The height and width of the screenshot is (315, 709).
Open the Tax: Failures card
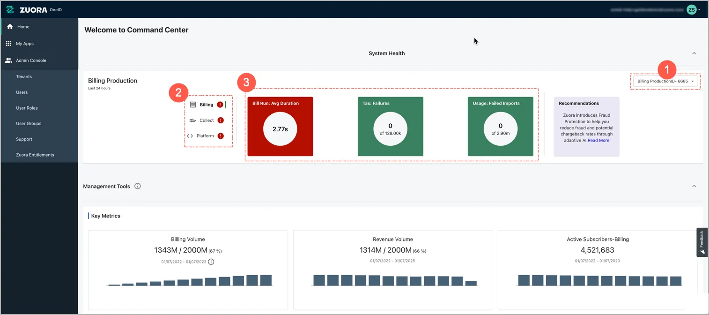tap(391, 127)
